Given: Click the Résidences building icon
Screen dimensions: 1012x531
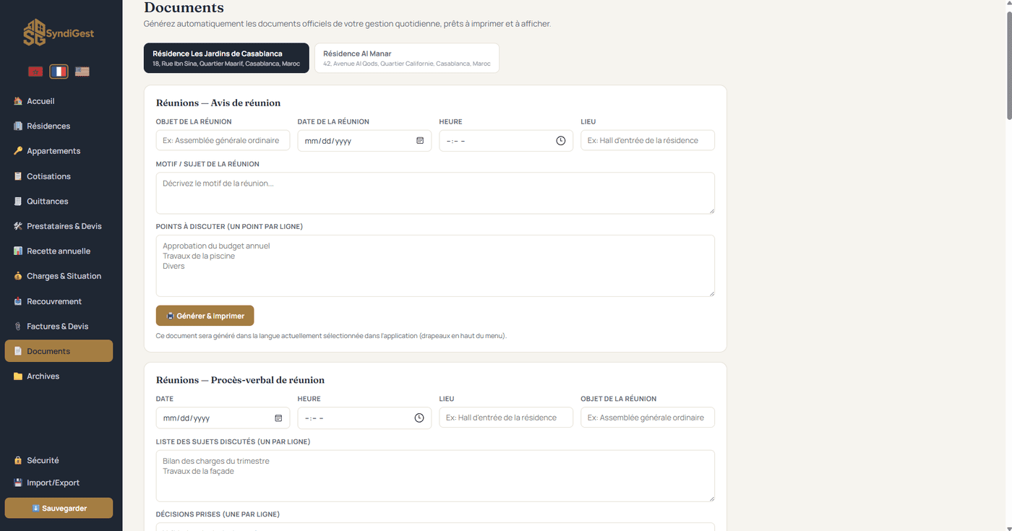Looking at the screenshot, I should [18, 126].
